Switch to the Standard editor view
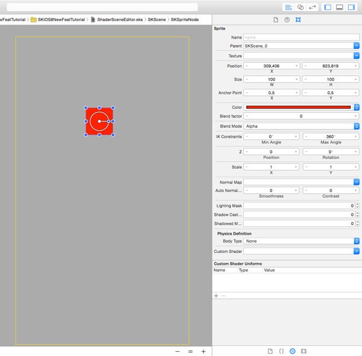This screenshot has height=356, width=362. (x=288, y=7)
